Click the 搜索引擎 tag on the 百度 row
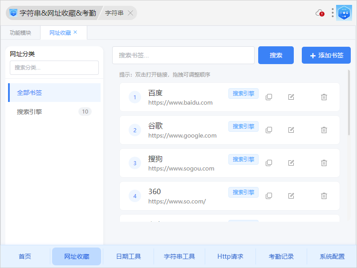The height and width of the screenshot is (268, 357). [x=243, y=93]
